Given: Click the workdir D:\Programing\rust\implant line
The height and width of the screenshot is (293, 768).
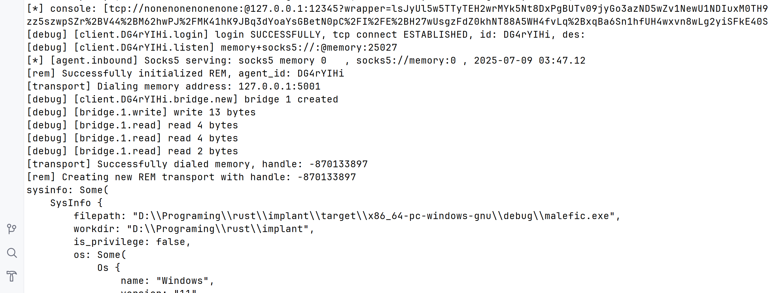Looking at the screenshot, I should point(194,229).
